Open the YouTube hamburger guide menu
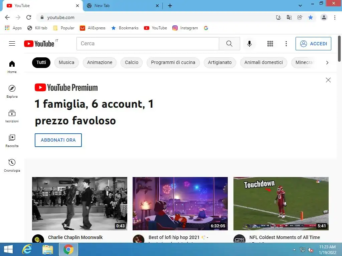This screenshot has height=256, width=342. coord(12,44)
